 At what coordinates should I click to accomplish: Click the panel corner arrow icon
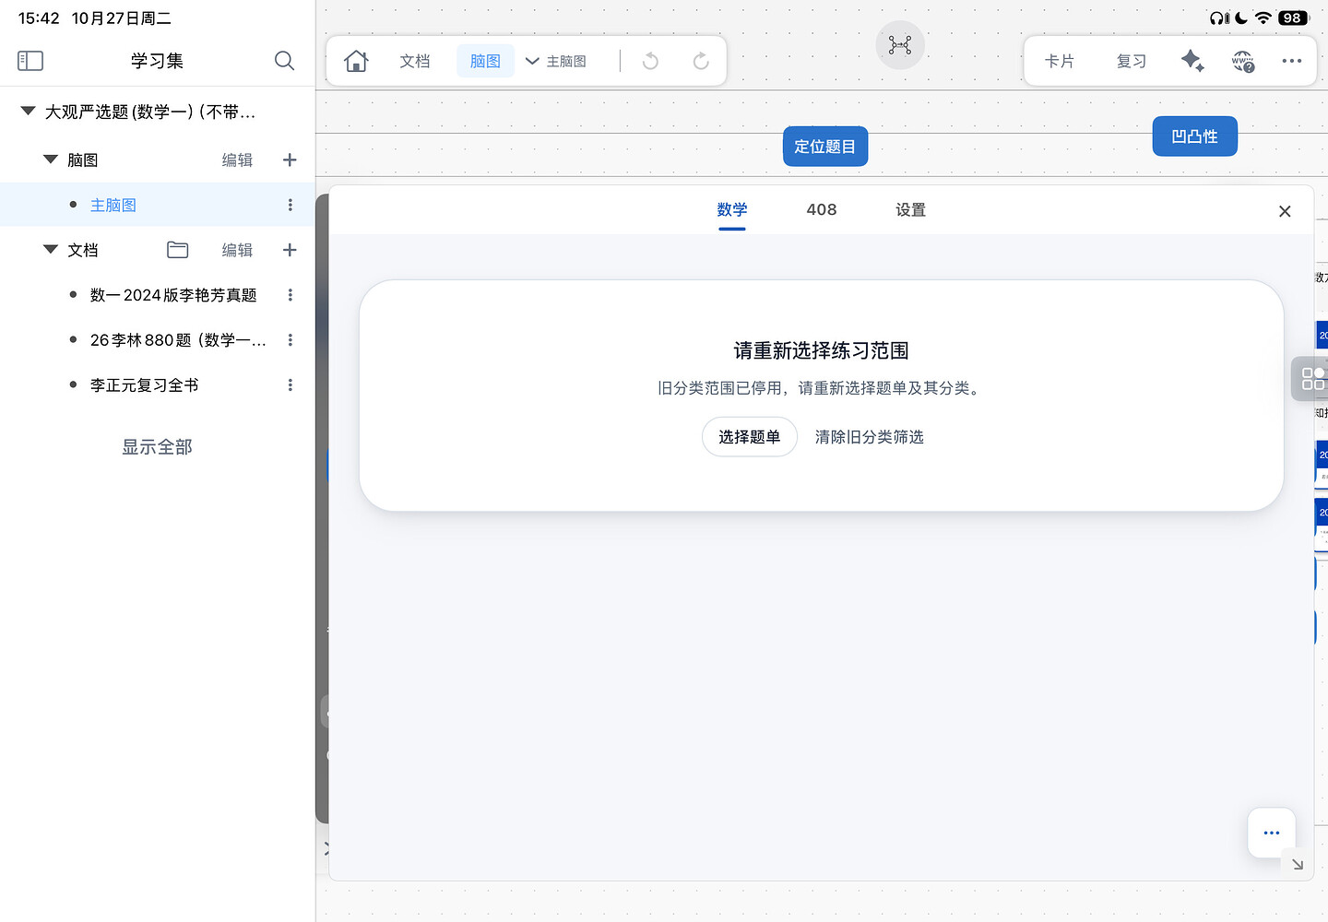tap(1298, 864)
